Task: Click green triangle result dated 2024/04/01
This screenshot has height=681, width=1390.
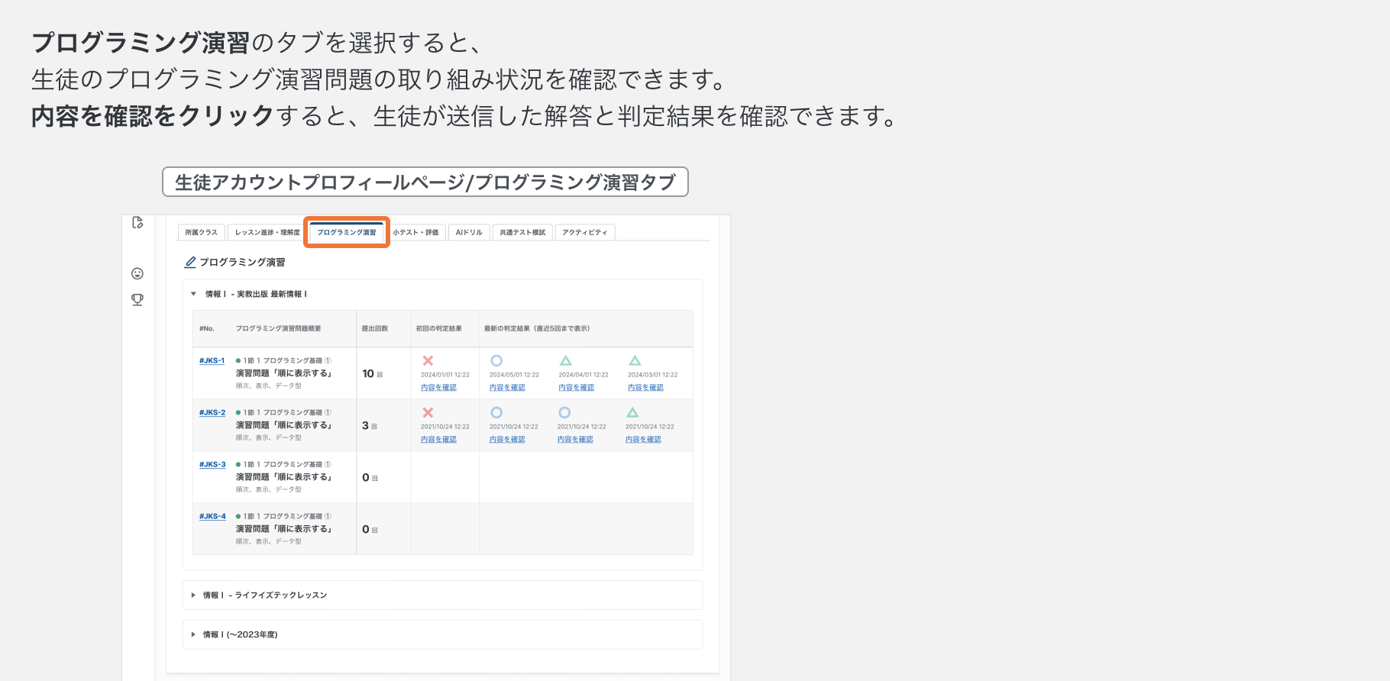Action: click(x=566, y=360)
